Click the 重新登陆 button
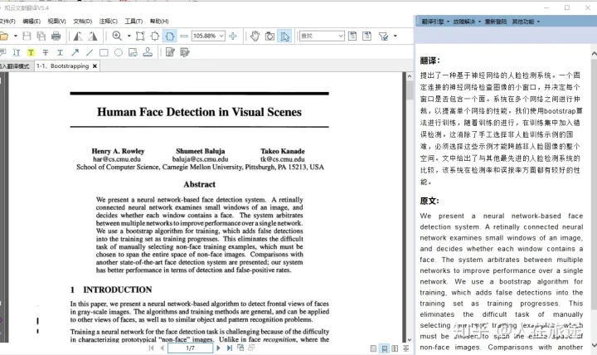The width and height of the screenshot is (597, 355). pyautogui.click(x=495, y=22)
